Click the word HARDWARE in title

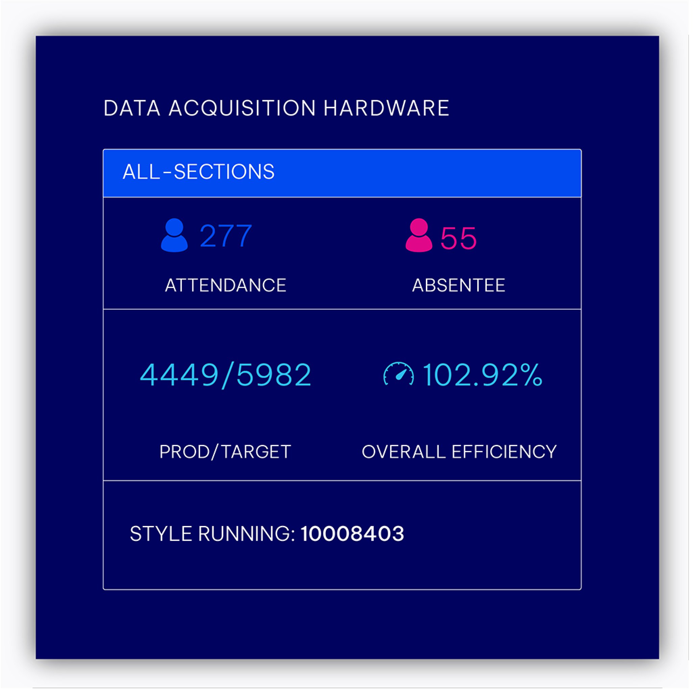(386, 108)
